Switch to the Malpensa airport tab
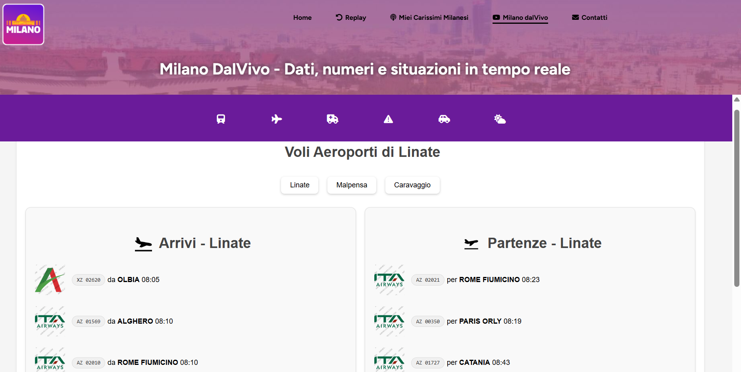The image size is (741, 372). [352, 185]
